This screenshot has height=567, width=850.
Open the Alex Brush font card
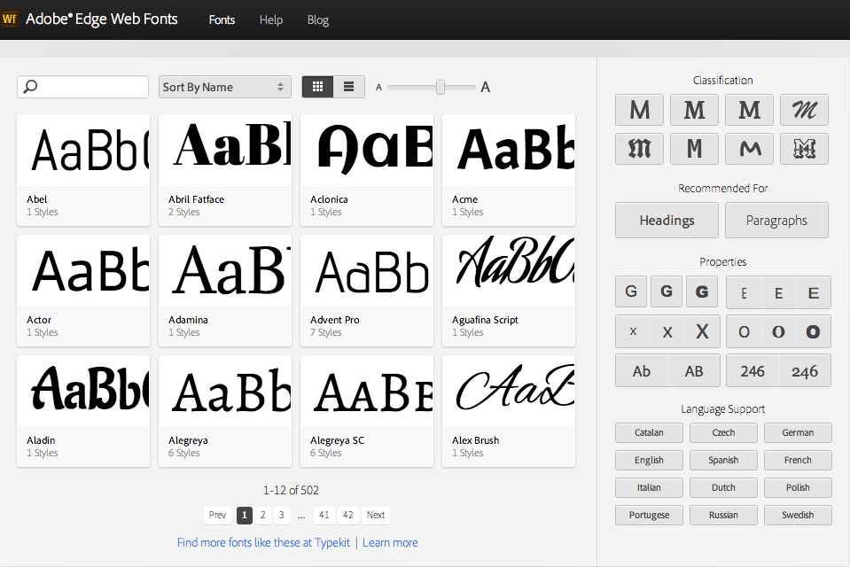509,411
